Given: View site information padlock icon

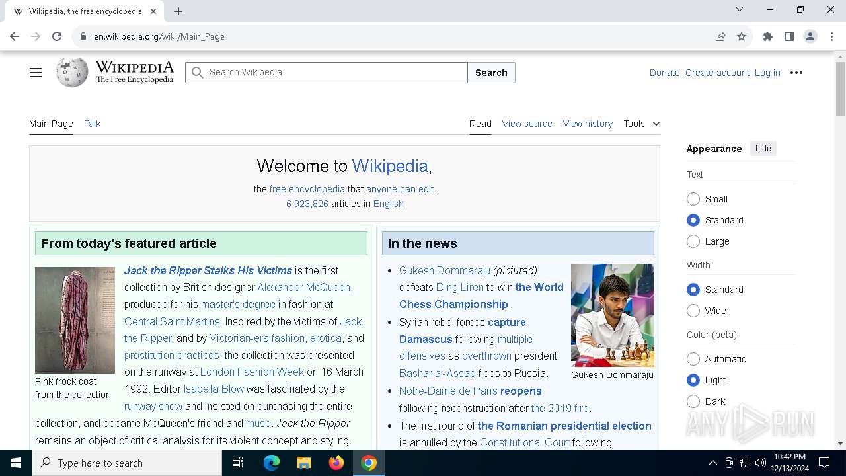Looking at the screenshot, I should [x=83, y=36].
